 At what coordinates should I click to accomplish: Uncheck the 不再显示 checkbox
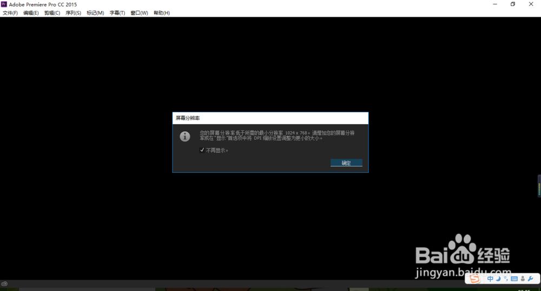(202, 150)
